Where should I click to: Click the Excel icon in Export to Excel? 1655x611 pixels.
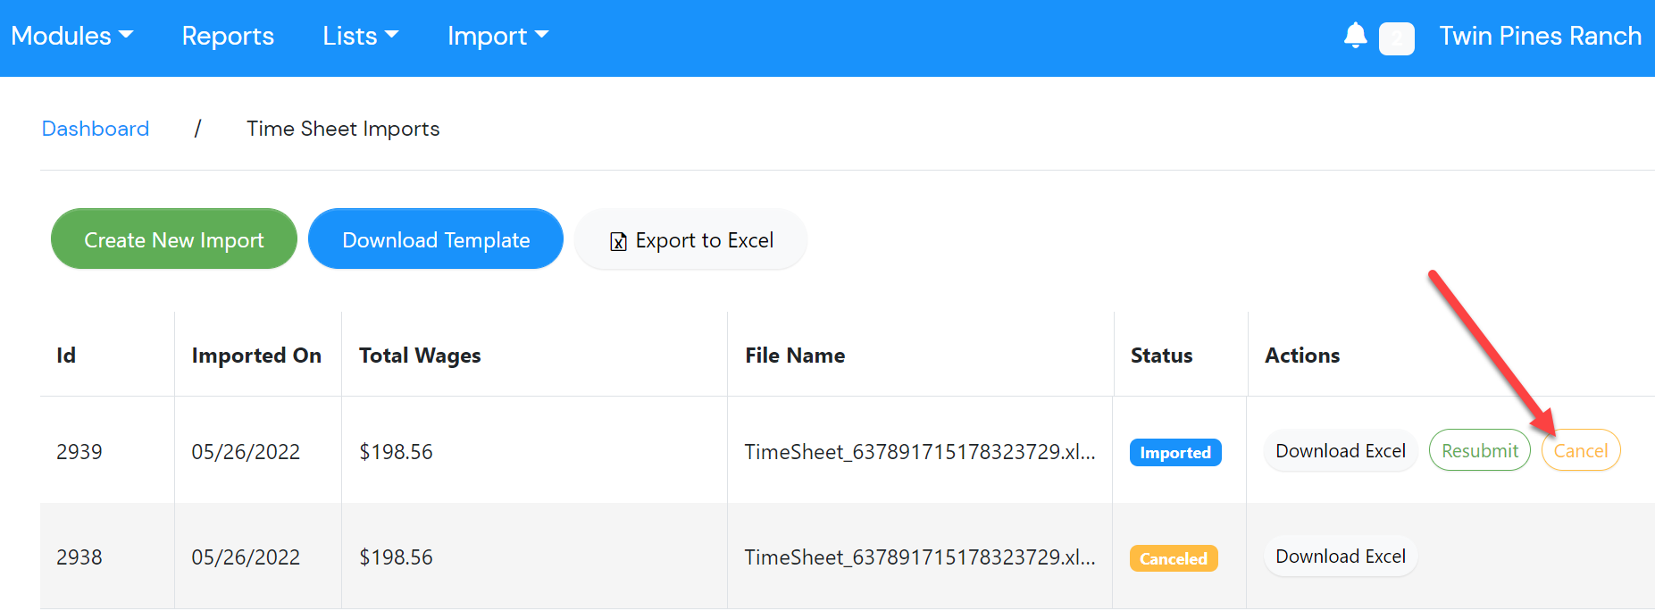click(x=618, y=241)
